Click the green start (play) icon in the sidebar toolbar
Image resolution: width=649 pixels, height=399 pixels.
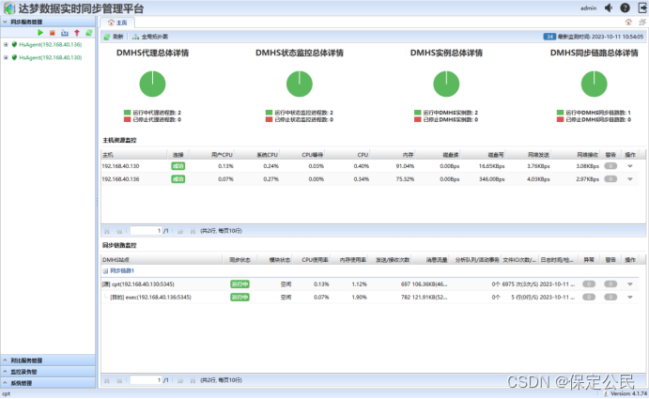click(40, 32)
